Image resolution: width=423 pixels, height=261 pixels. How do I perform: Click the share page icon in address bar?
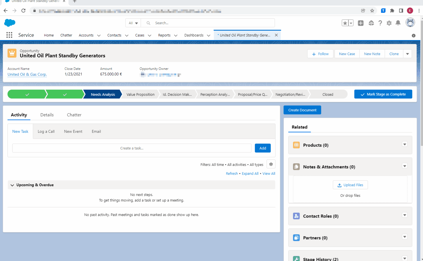click(363, 11)
